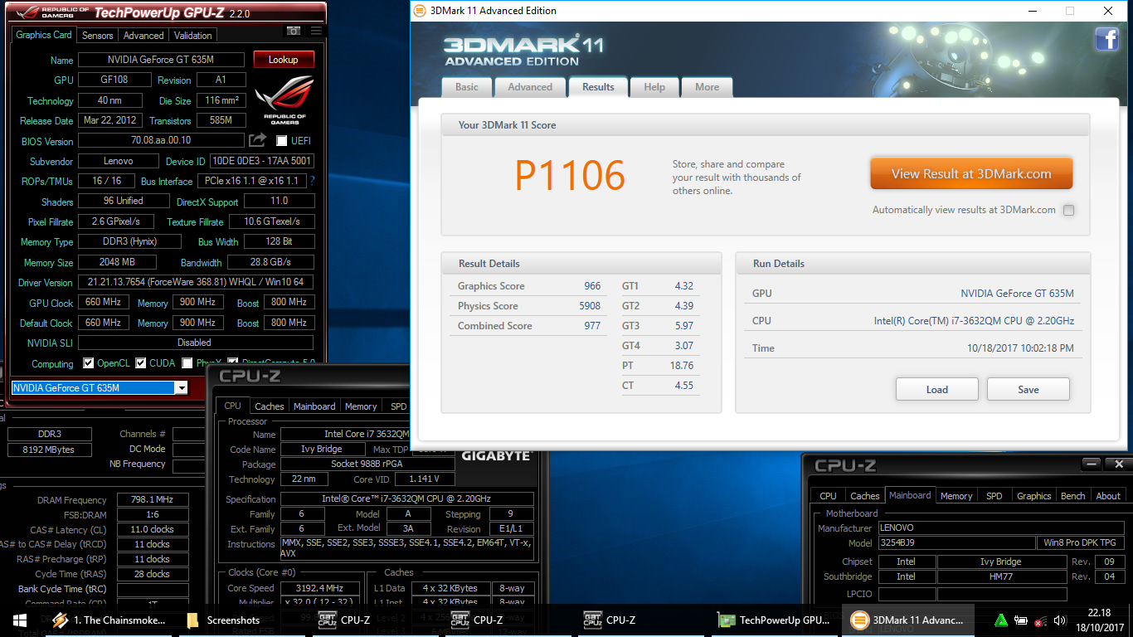Switch to the 3DMark 11 Advanced taskbar item
Image resolution: width=1133 pixels, height=637 pixels.
[907, 620]
